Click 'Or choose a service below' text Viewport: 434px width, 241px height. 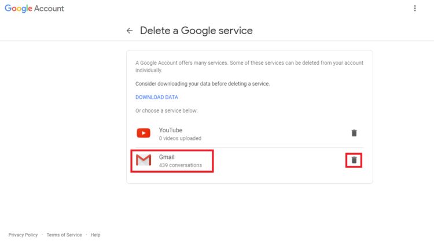pos(167,110)
